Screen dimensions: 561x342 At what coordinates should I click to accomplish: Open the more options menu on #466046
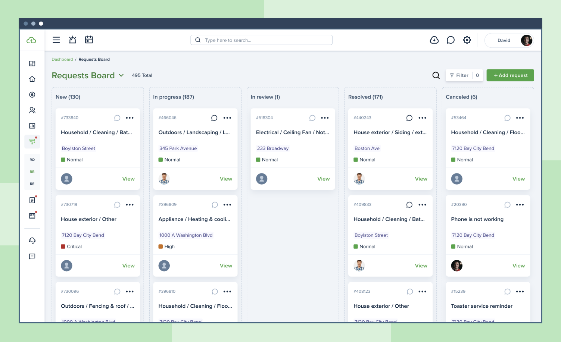coord(227,118)
